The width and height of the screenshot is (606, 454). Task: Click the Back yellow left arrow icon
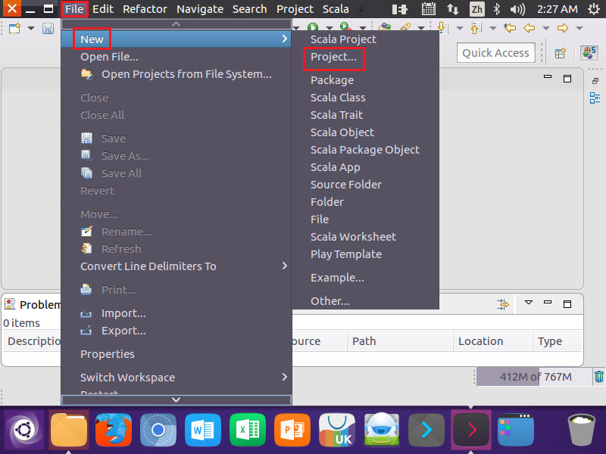tap(529, 28)
